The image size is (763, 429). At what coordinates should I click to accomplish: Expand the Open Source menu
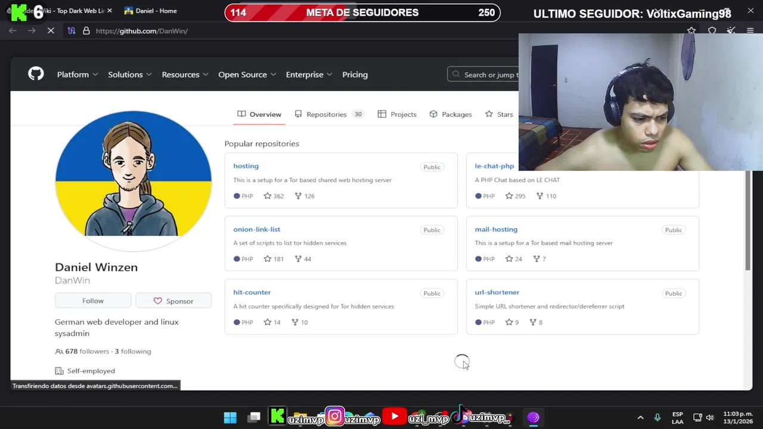tap(247, 74)
